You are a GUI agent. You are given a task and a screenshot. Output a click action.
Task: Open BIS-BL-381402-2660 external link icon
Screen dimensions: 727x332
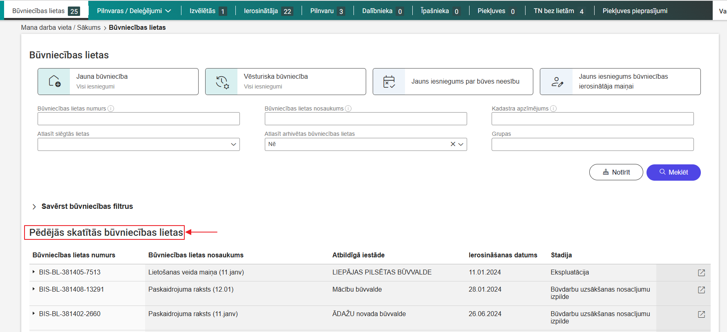click(x=701, y=314)
